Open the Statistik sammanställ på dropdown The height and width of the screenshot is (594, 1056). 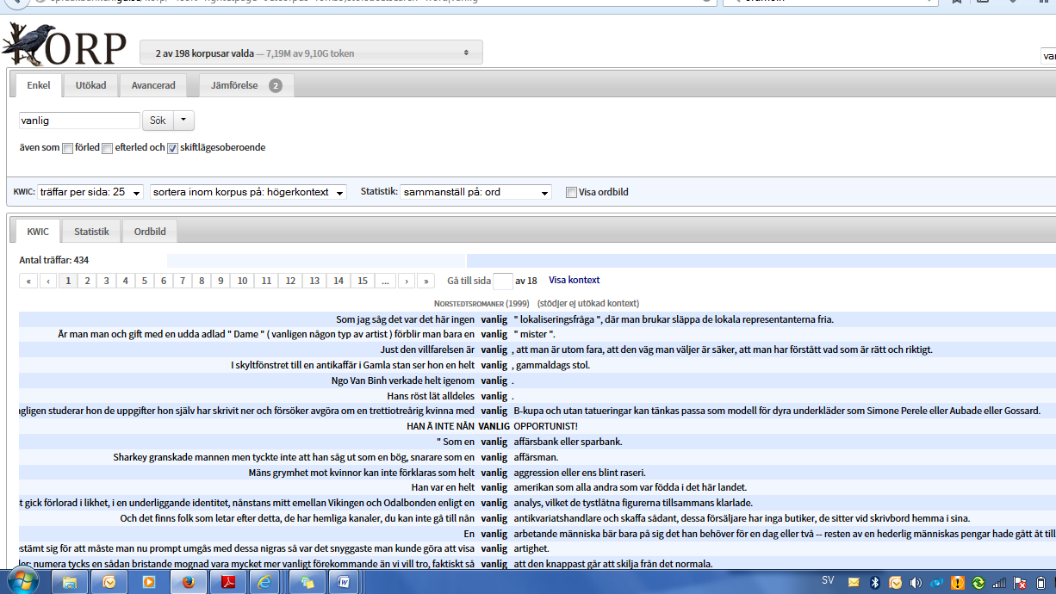(475, 192)
